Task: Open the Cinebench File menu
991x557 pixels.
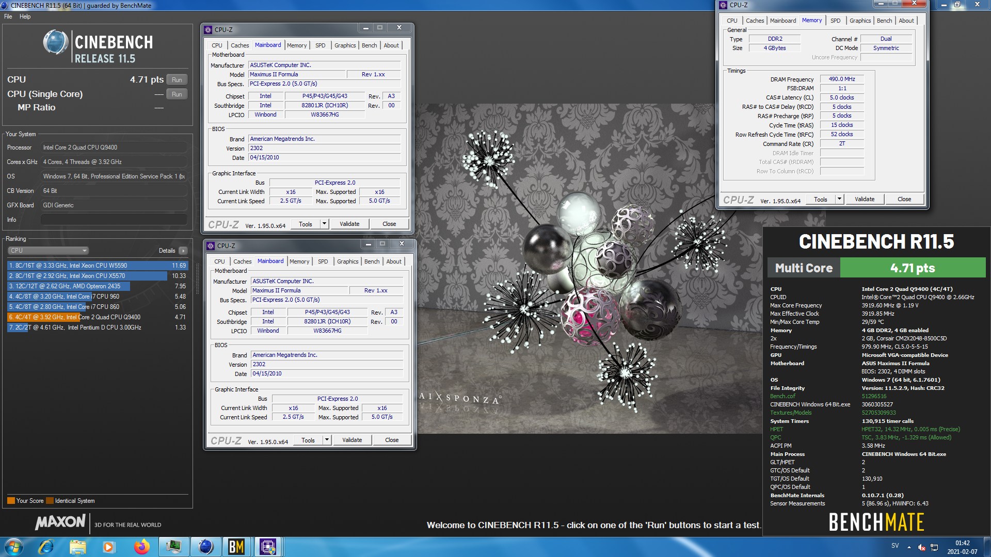Action: click(8, 17)
